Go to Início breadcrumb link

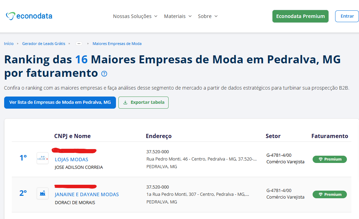pos(9,44)
